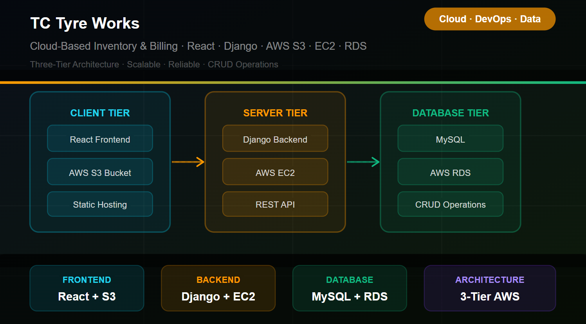586x324 pixels.
Task: Select the SERVER TIER heading
Action: pyautogui.click(x=275, y=113)
